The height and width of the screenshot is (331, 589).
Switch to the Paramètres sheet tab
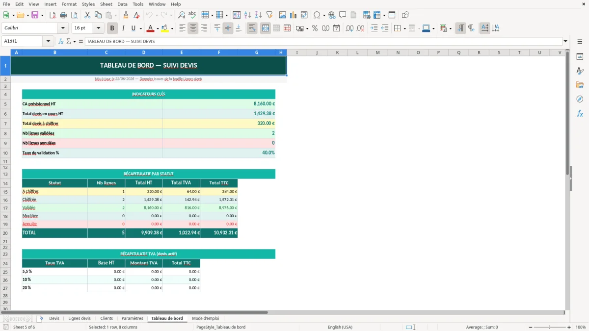click(133, 318)
